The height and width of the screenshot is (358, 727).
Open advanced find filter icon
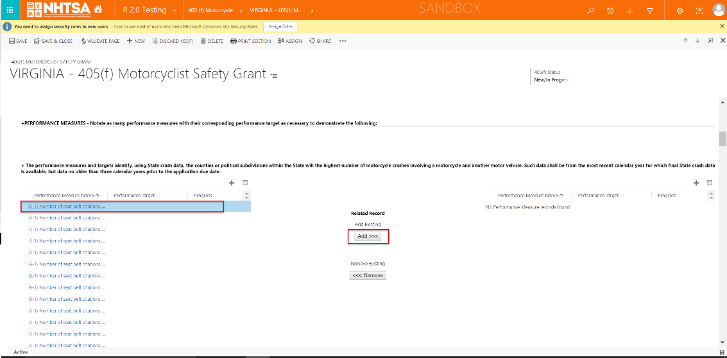click(x=650, y=11)
